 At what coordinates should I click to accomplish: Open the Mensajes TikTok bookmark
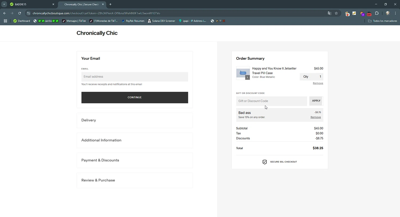tap(74, 21)
